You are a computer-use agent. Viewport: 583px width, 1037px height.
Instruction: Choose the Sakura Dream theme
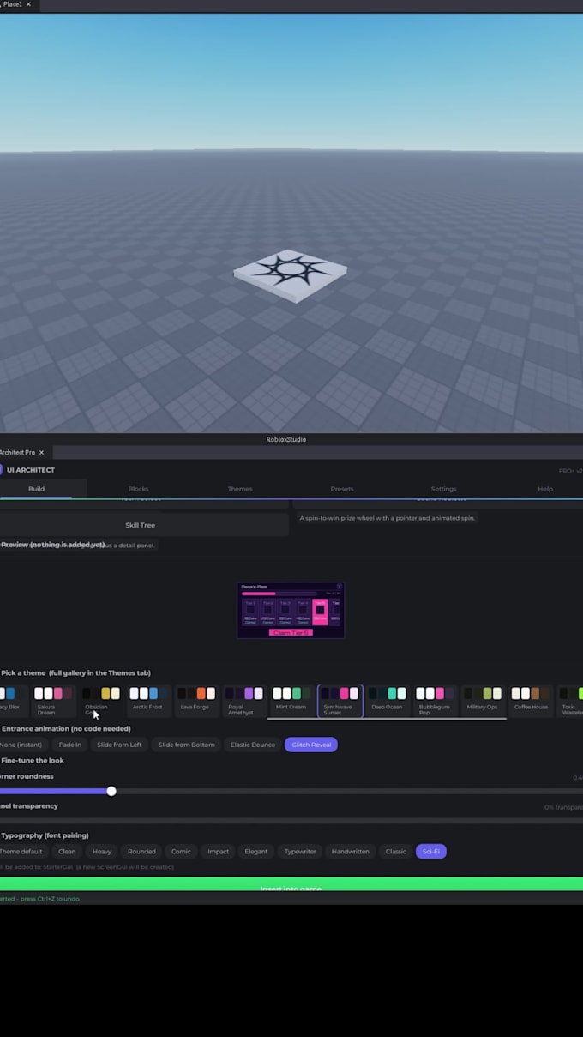54,700
